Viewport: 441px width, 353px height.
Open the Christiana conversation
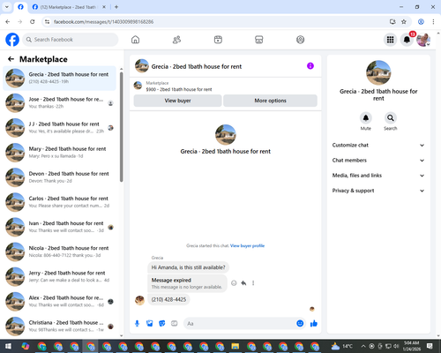click(x=59, y=326)
